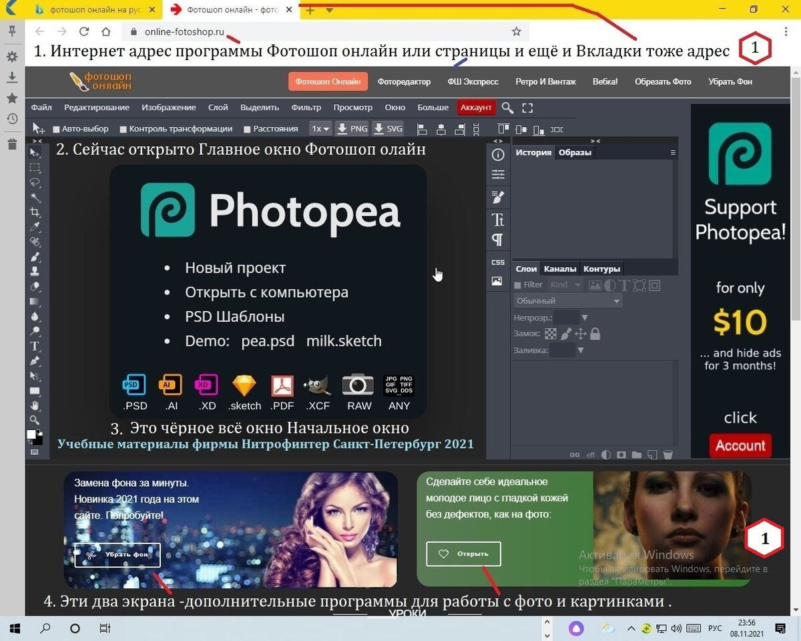The height and width of the screenshot is (641, 801).
Task: Collapse the left toolbar with the arrows
Action: [x=37, y=141]
